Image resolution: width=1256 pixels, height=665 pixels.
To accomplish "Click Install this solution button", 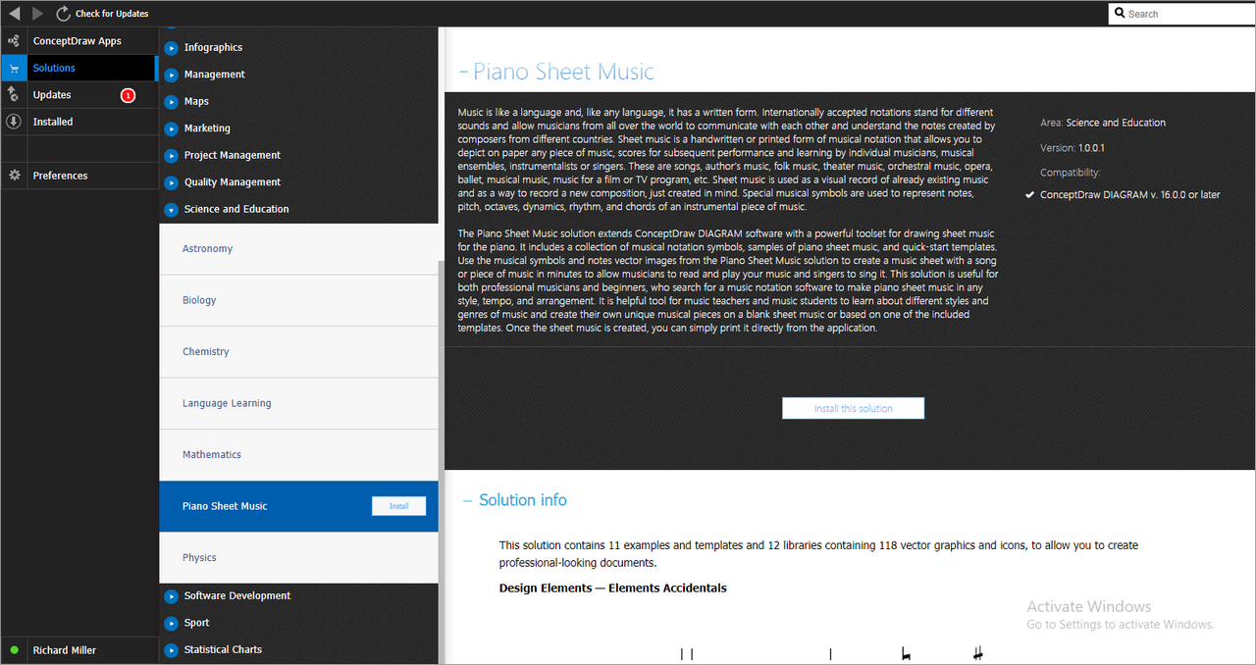I will 853,408.
